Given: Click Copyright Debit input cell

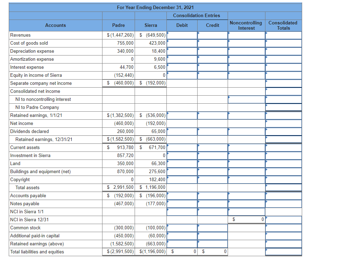Looking at the screenshot, I should (x=182, y=180).
